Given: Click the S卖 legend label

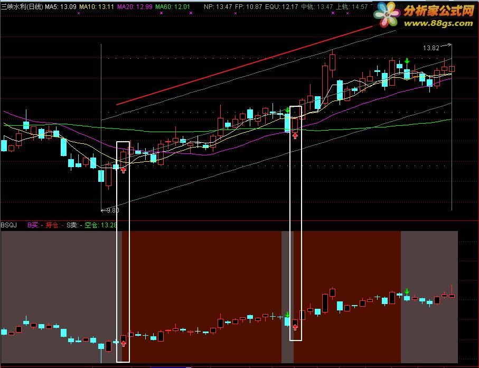Looking at the screenshot, I should pos(74,225).
